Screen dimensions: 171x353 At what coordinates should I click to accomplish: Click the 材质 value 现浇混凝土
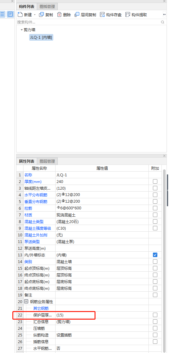[x=66, y=215]
